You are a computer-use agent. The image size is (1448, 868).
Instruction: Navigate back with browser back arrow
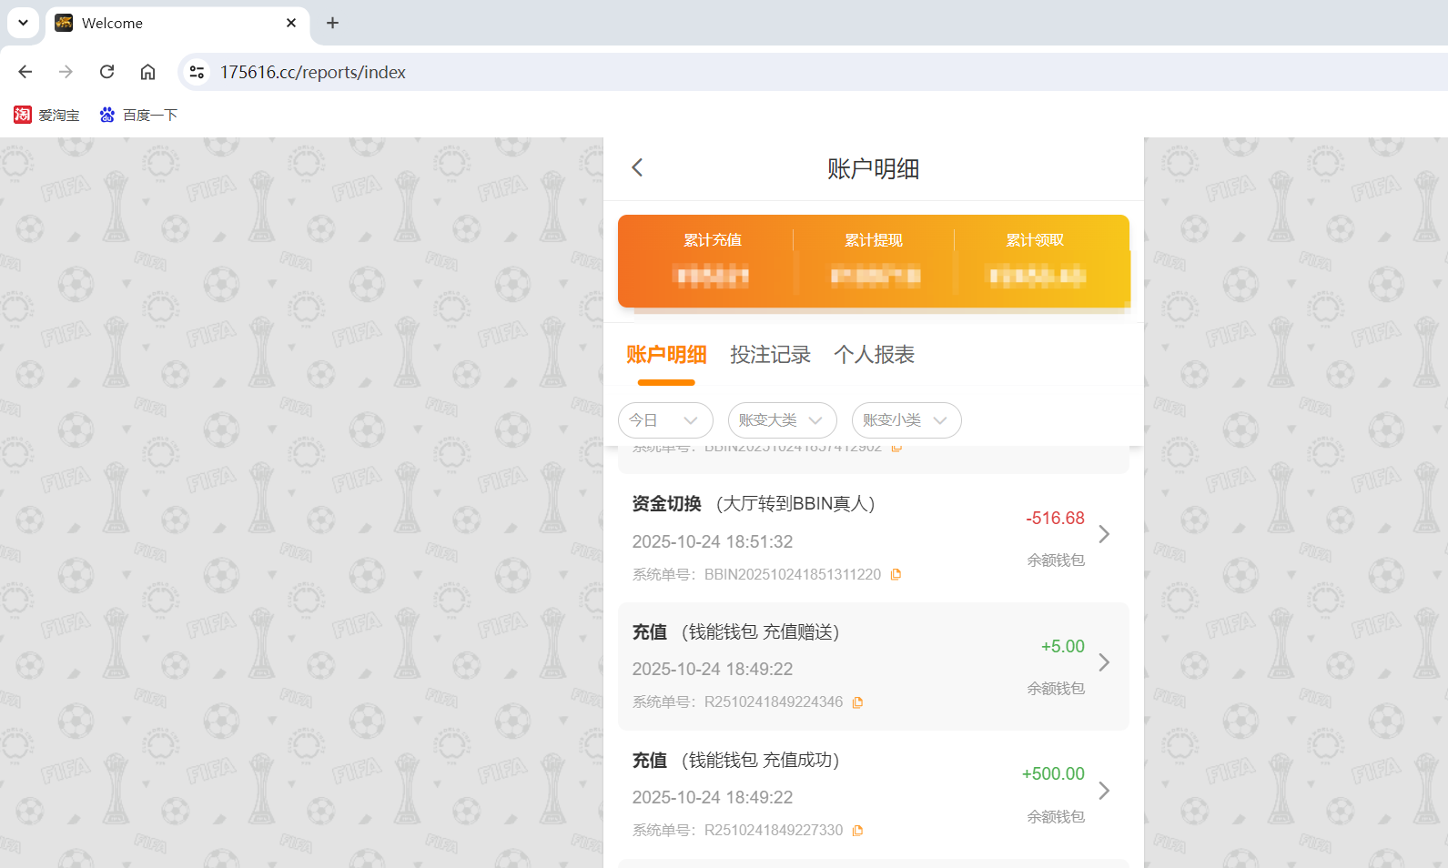coord(25,72)
